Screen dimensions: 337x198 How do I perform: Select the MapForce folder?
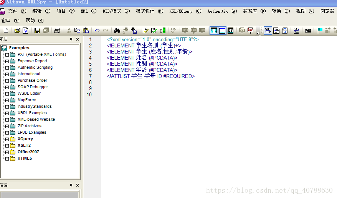click(x=26, y=100)
